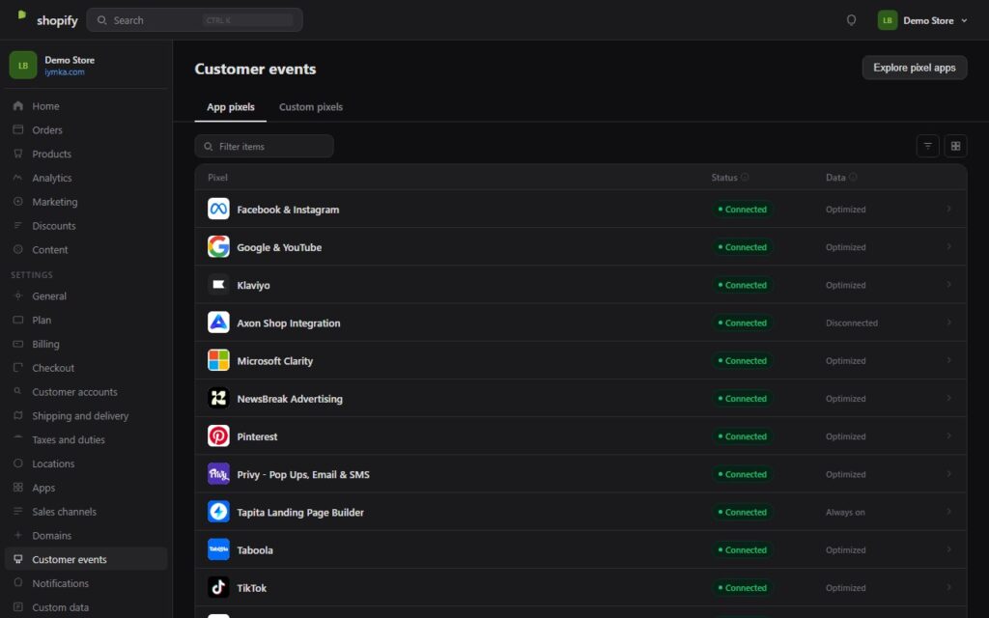Viewport: 989px width, 618px height.
Task: Expand the Klaviyo row chevron
Action: coord(948,285)
